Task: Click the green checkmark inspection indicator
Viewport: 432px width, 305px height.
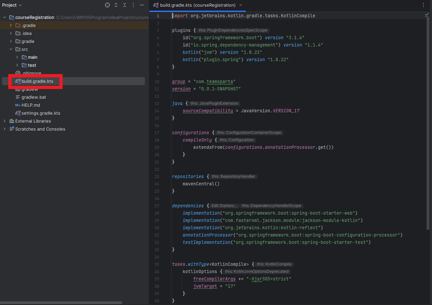Action: [427, 15]
